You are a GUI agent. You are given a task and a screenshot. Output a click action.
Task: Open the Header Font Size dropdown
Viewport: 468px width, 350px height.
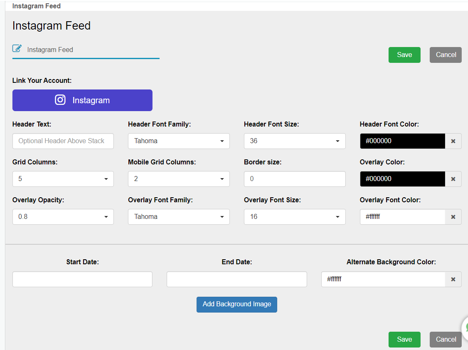coord(295,141)
